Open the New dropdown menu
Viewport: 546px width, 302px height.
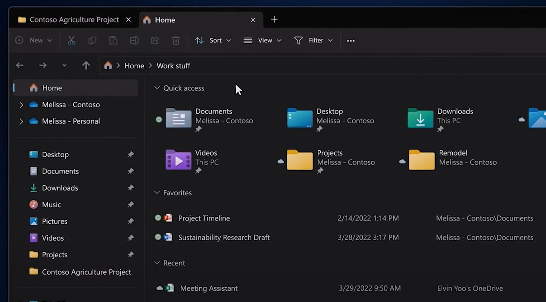coord(34,41)
